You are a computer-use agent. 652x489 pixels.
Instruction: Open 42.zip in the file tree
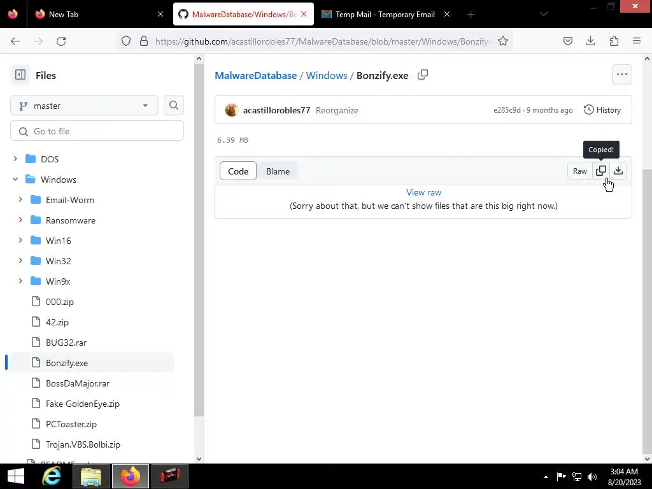[57, 322]
